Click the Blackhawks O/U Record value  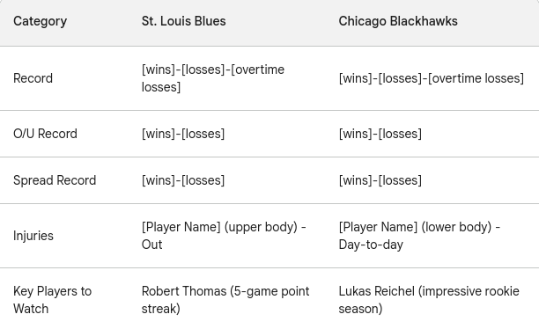[x=380, y=134]
